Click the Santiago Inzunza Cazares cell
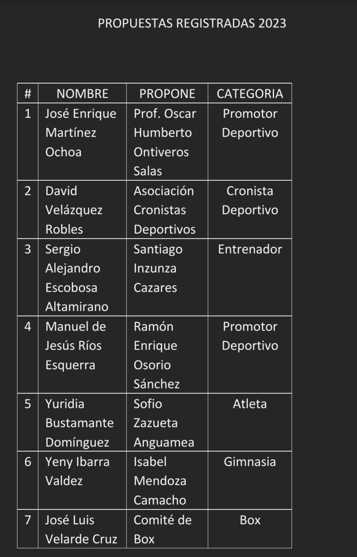The image size is (357, 557). (x=167, y=277)
